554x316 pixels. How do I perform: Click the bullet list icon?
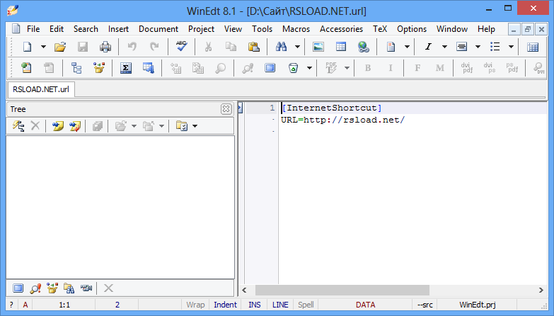(495, 47)
